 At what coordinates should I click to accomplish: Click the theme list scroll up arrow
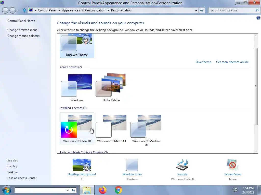256,36
